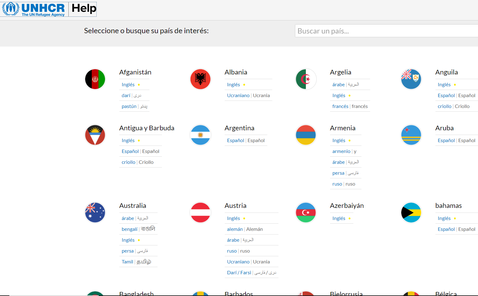This screenshot has width=478, height=296.
Task: Choose armenio link under Armenia
Action: pyautogui.click(x=341, y=151)
